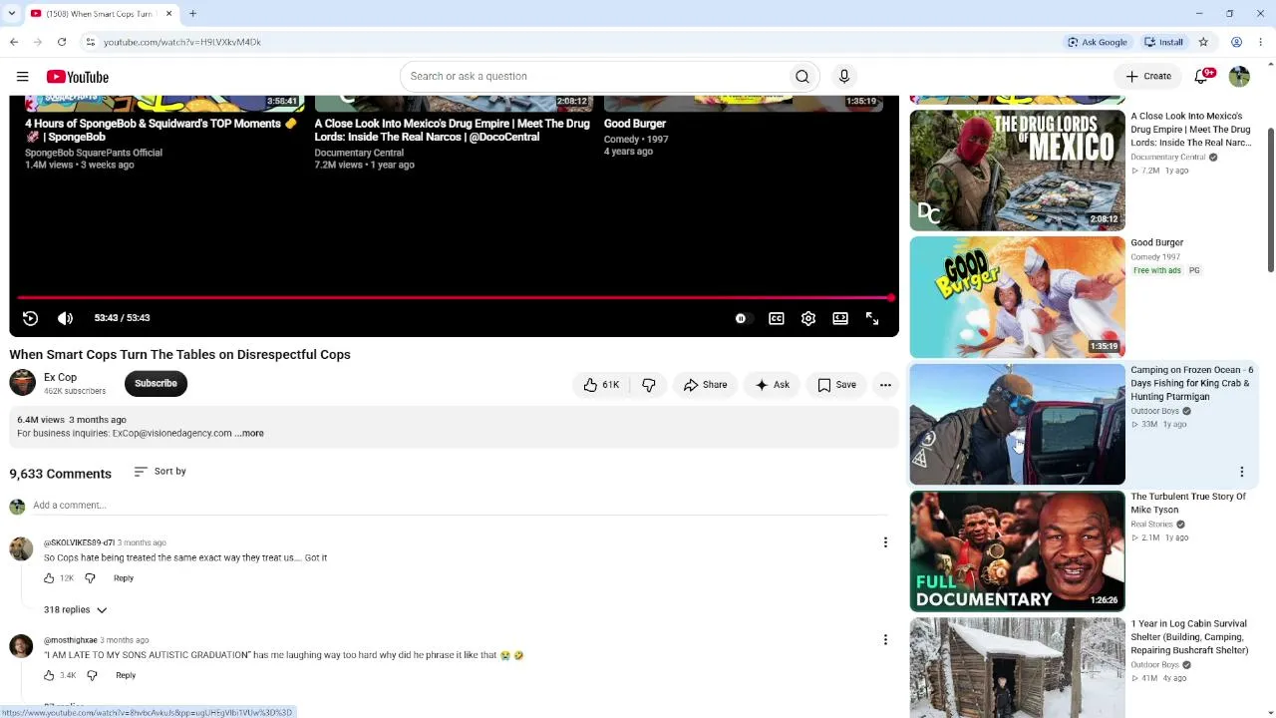Open the Chrome three-dot menu
This screenshot has height=718, width=1276.
click(1261, 42)
